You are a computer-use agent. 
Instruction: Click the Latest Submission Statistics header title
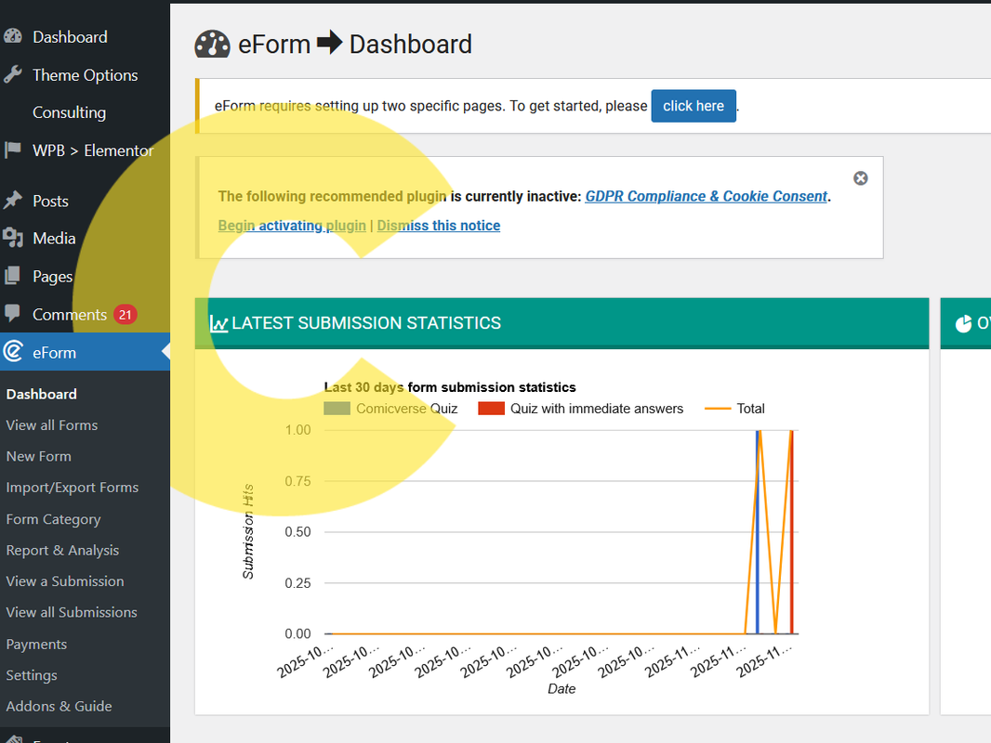(366, 323)
